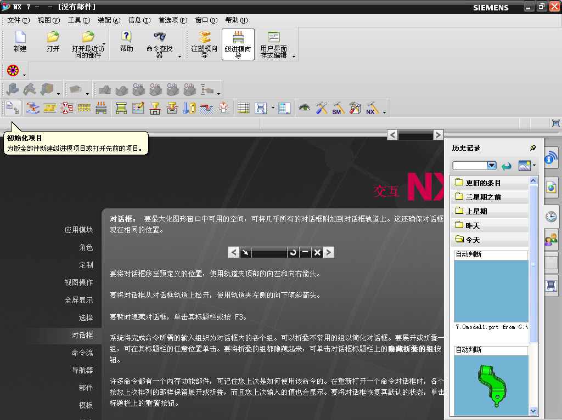Select the 全屏显示 link
This screenshot has height=420, width=562.
78,300
